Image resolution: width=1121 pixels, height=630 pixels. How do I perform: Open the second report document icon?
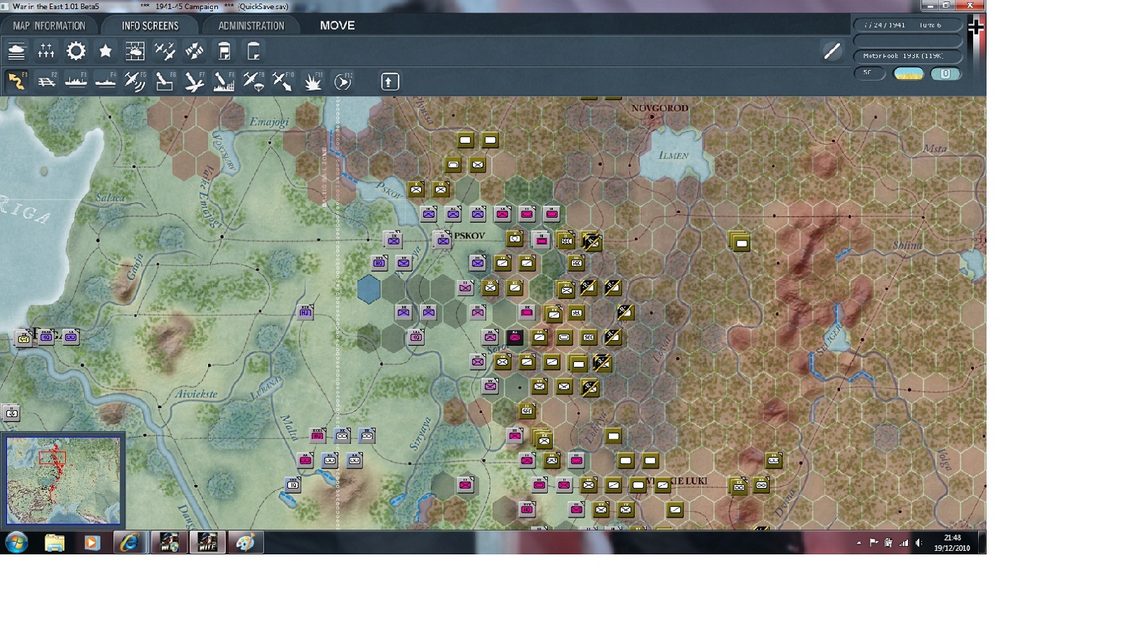[x=253, y=51]
